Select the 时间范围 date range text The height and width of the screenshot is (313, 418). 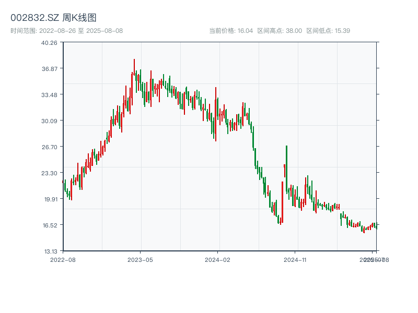pyautogui.click(x=66, y=31)
